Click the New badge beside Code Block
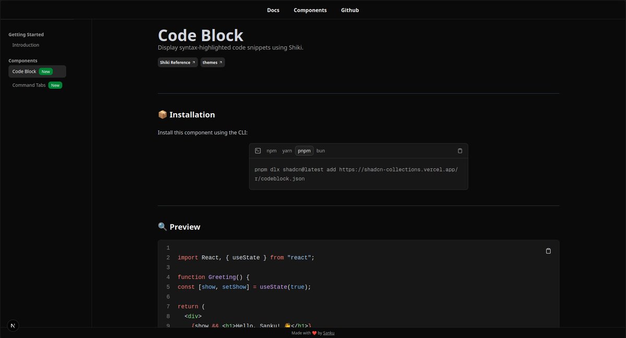This screenshot has width=626, height=338. click(x=46, y=71)
